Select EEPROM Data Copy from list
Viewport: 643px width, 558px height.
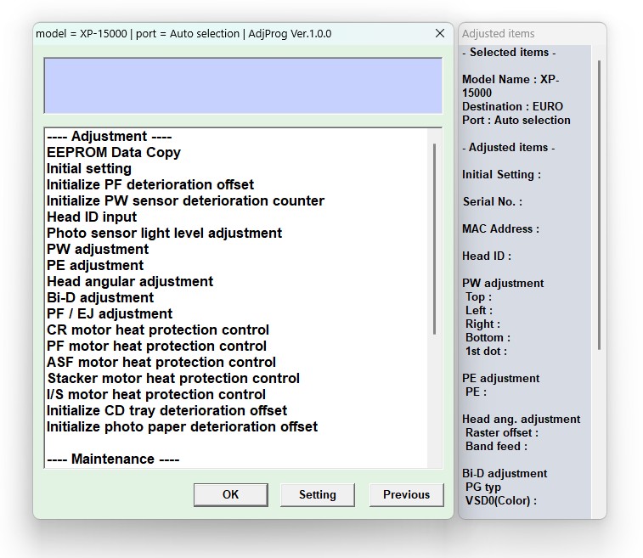point(113,153)
